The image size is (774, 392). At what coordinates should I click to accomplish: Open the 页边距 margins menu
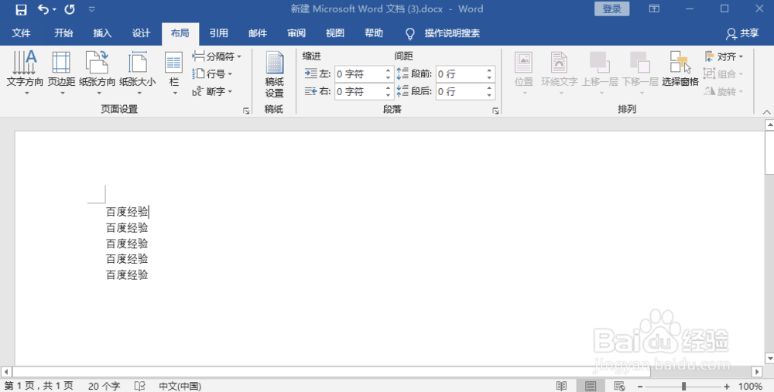click(x=62, y=73)
